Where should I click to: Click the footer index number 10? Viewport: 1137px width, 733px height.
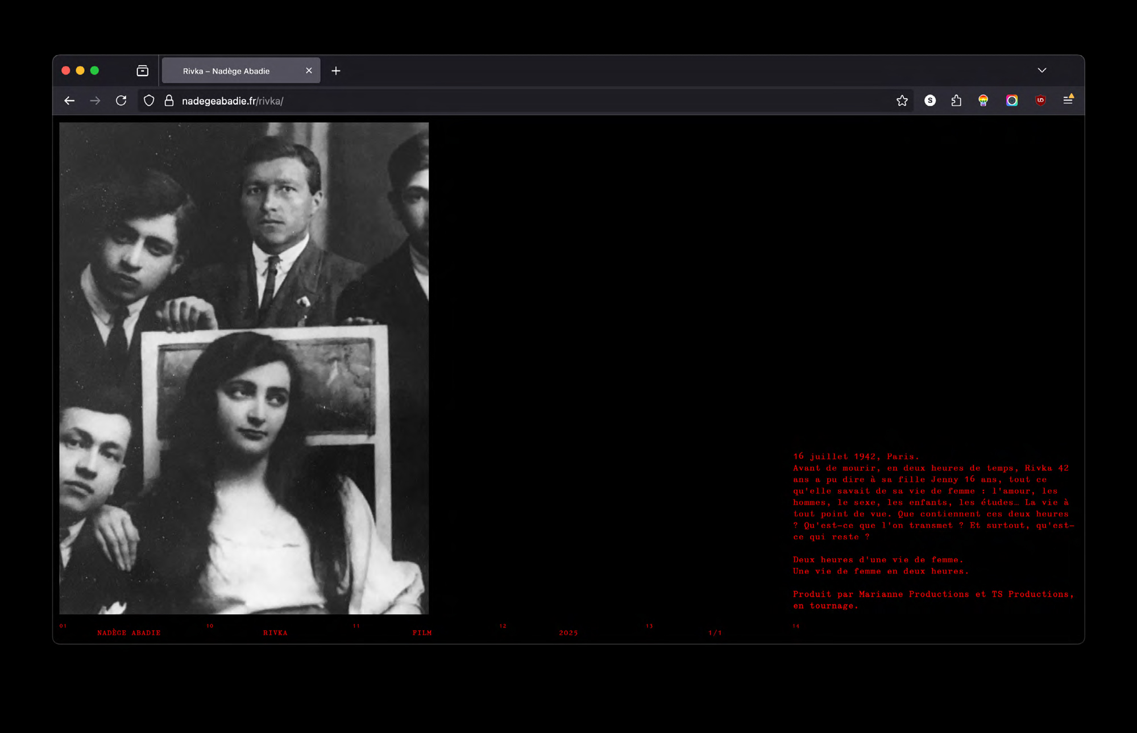pos(210,626)
